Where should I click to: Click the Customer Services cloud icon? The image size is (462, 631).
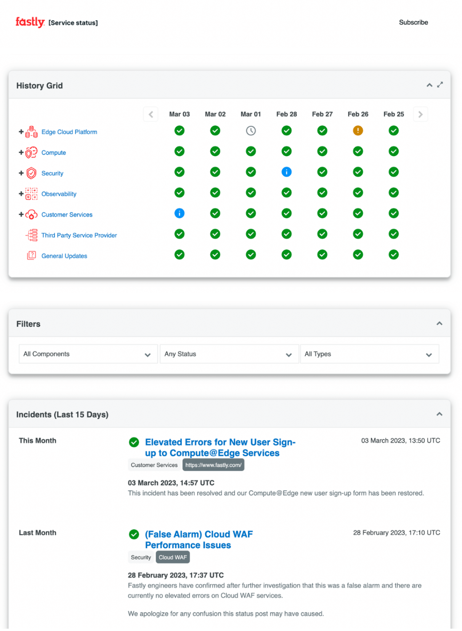click(x=32, y=215)
